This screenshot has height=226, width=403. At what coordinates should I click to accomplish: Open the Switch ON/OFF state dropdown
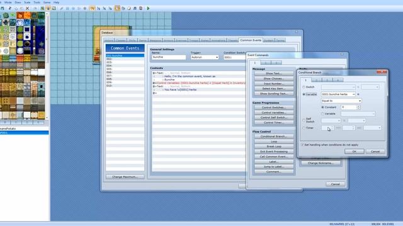tap(370, 87)
